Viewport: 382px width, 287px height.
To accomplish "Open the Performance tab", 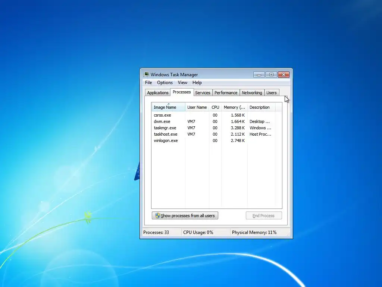I will point(226,93).
